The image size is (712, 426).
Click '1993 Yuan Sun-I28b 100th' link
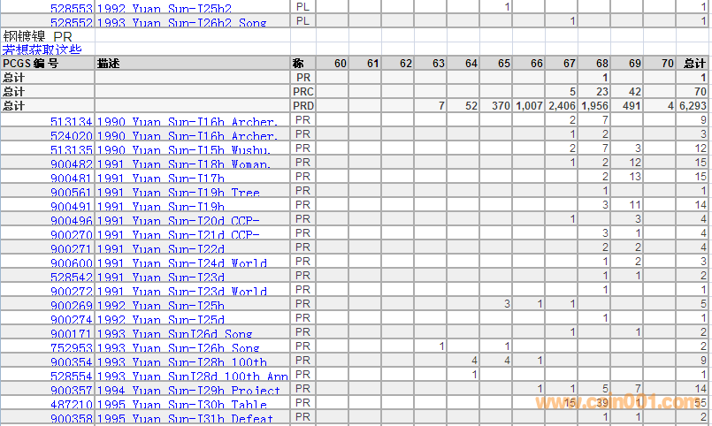click(182, 362)
